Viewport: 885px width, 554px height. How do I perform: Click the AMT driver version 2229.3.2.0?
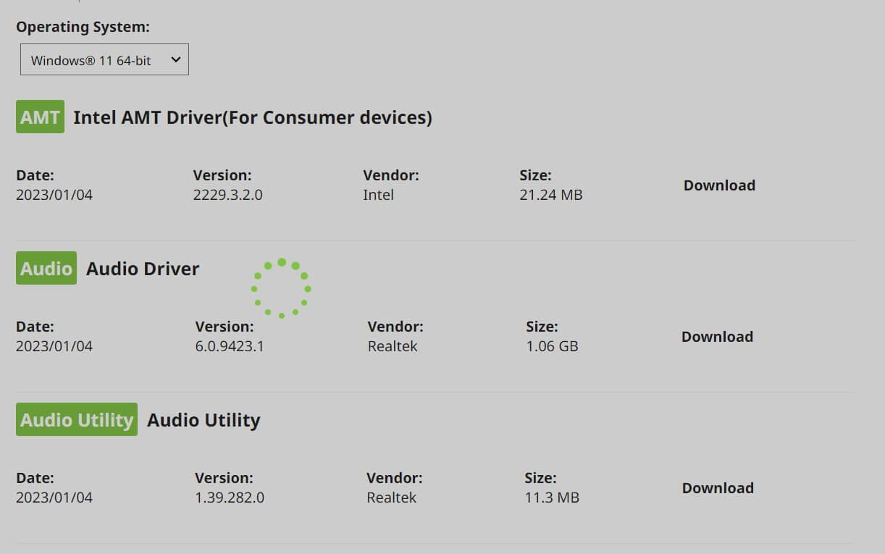[x=228, y=195]
